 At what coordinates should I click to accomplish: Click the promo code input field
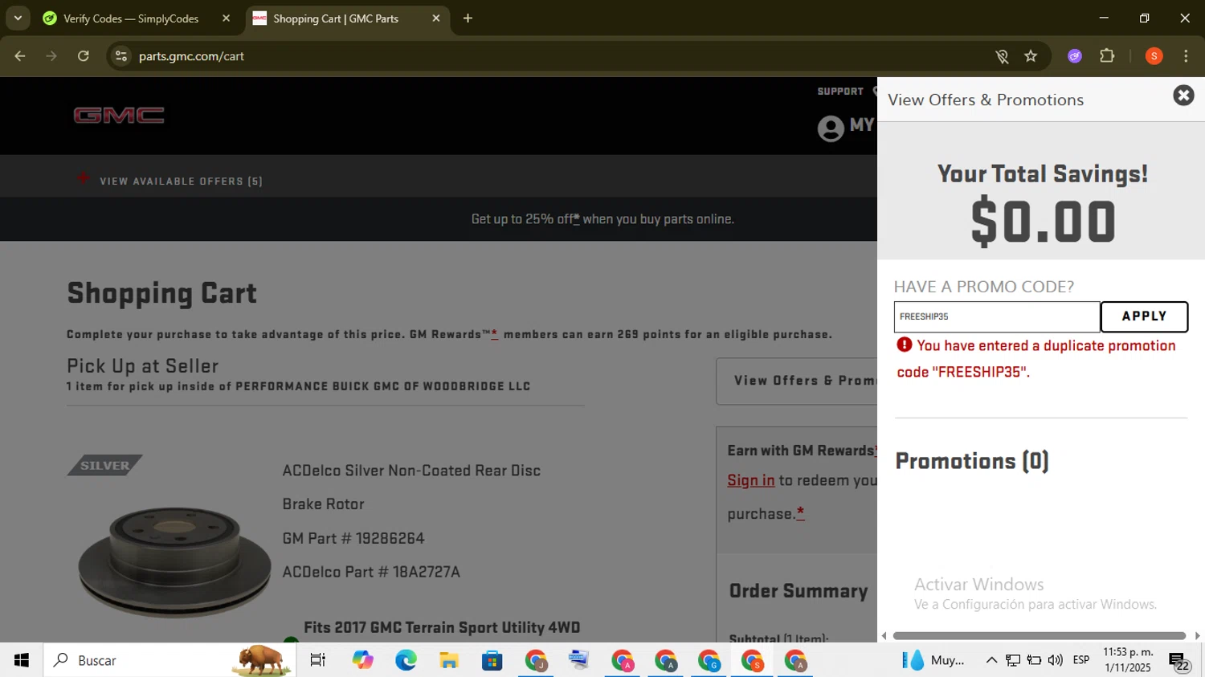click(996, 316)
